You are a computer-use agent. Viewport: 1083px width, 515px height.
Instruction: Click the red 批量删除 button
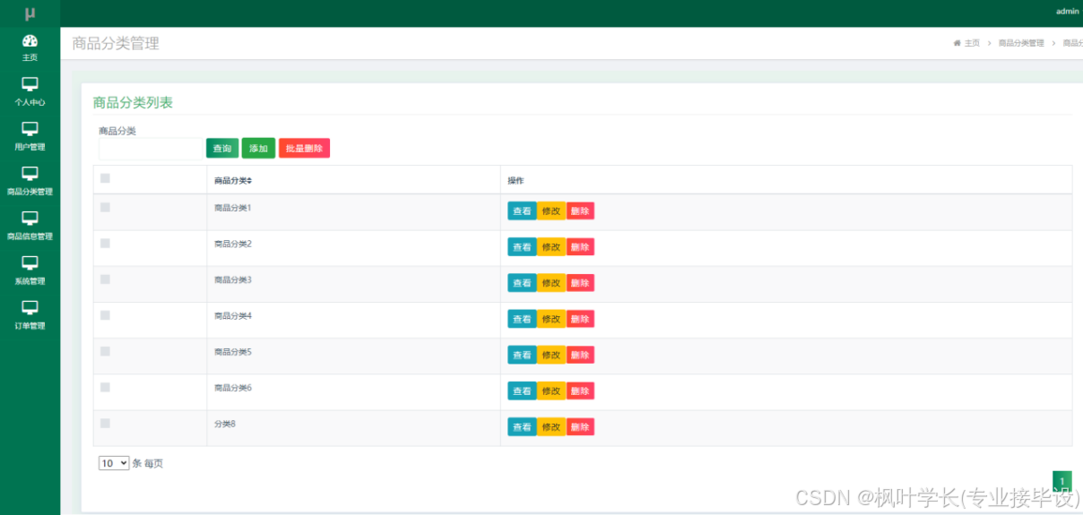pos(304,149)
